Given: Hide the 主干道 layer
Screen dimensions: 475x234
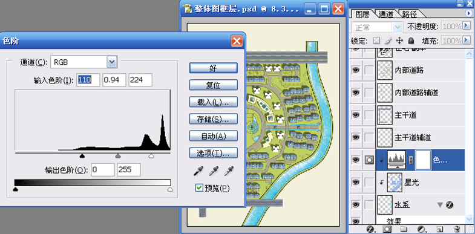Looking at the screenshot, I should point(356,115).
